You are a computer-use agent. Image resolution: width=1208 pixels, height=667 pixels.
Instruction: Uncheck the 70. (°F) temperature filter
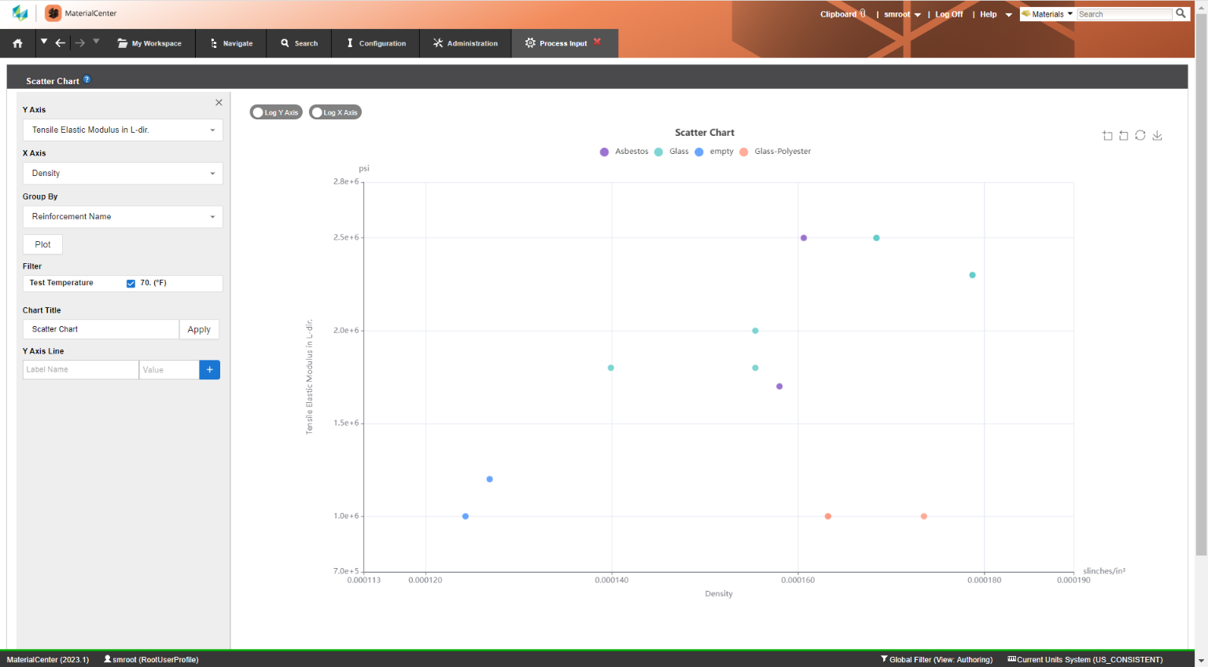click(x=131, y=284)
